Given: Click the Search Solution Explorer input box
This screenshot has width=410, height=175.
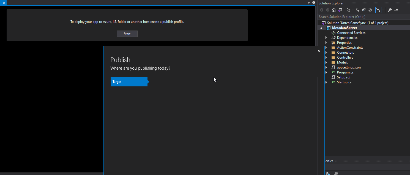Looking at the screenshot, I should [x=358, y=17].
